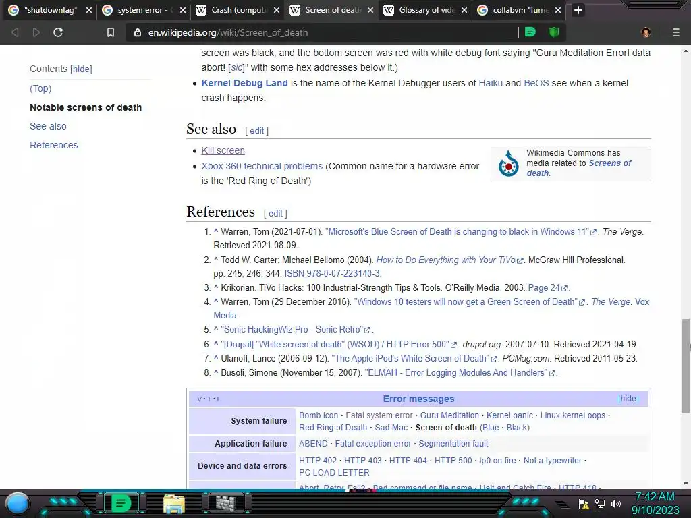Open Windows 10 Green Screen of Death reference
The width and height of the screenshot is (691, 518).
pos(466,302)
